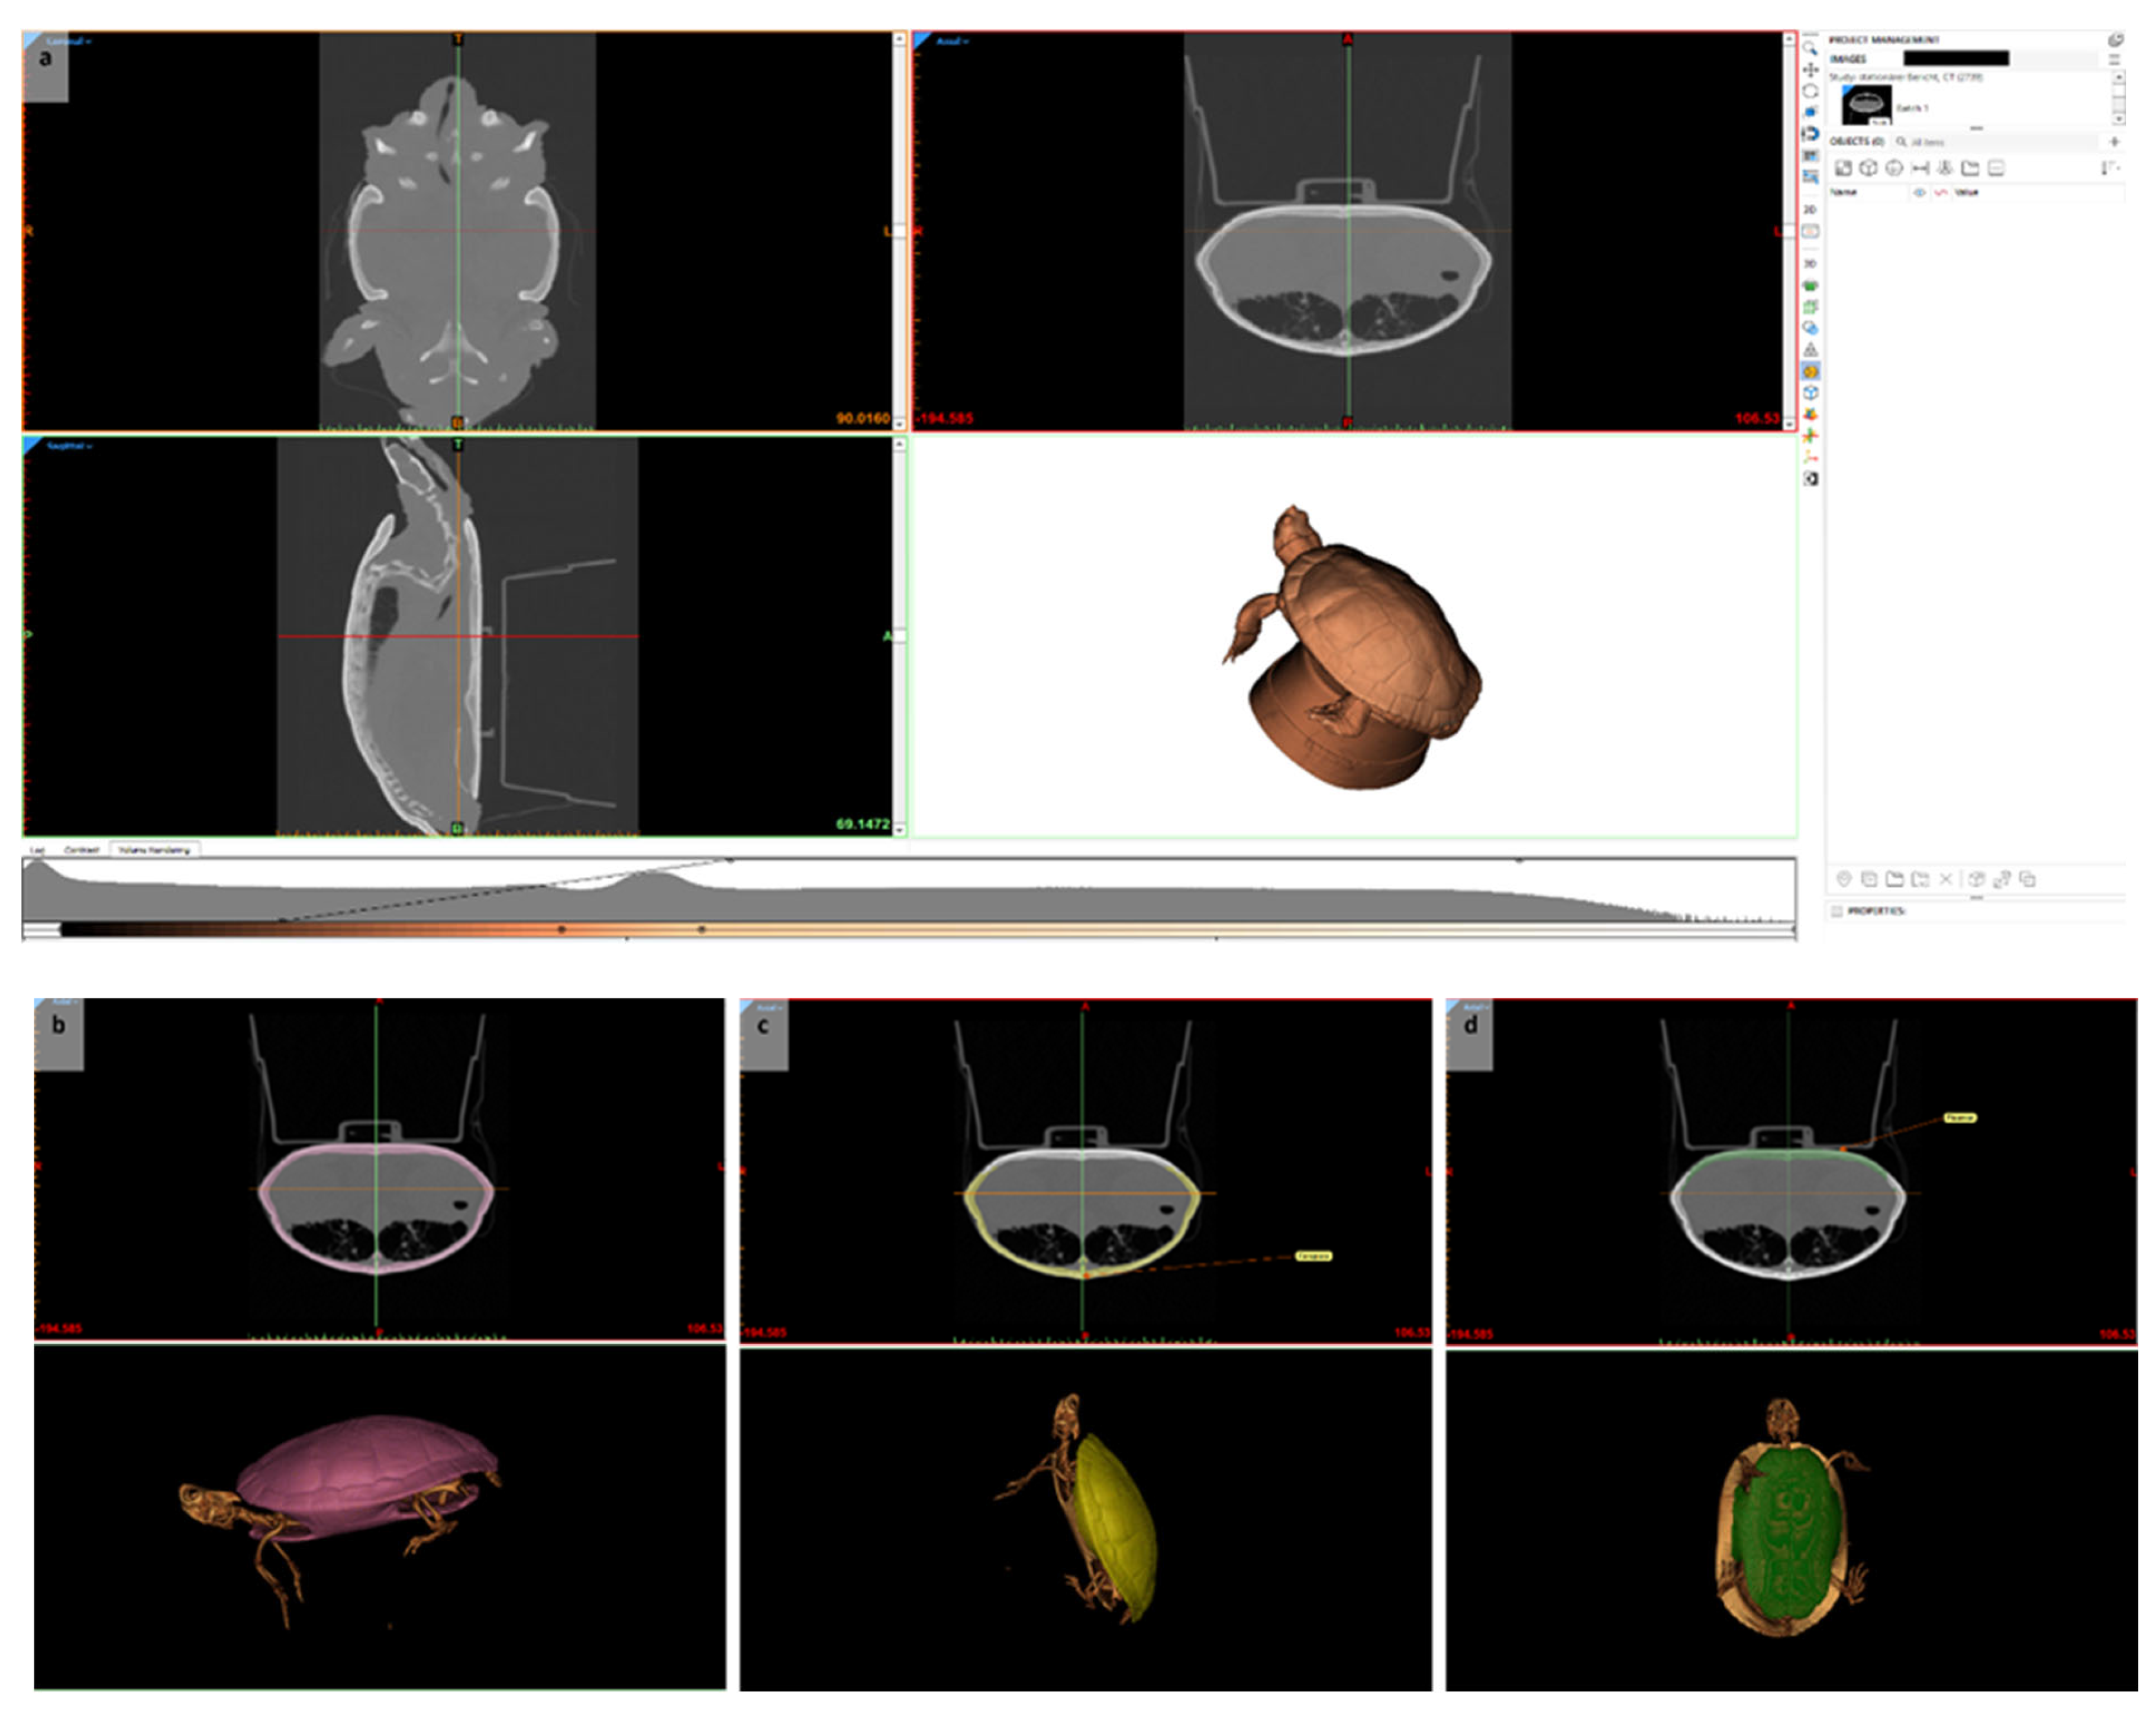
Task: Click the plus icon in Objects header
Action: (2114, 141)
